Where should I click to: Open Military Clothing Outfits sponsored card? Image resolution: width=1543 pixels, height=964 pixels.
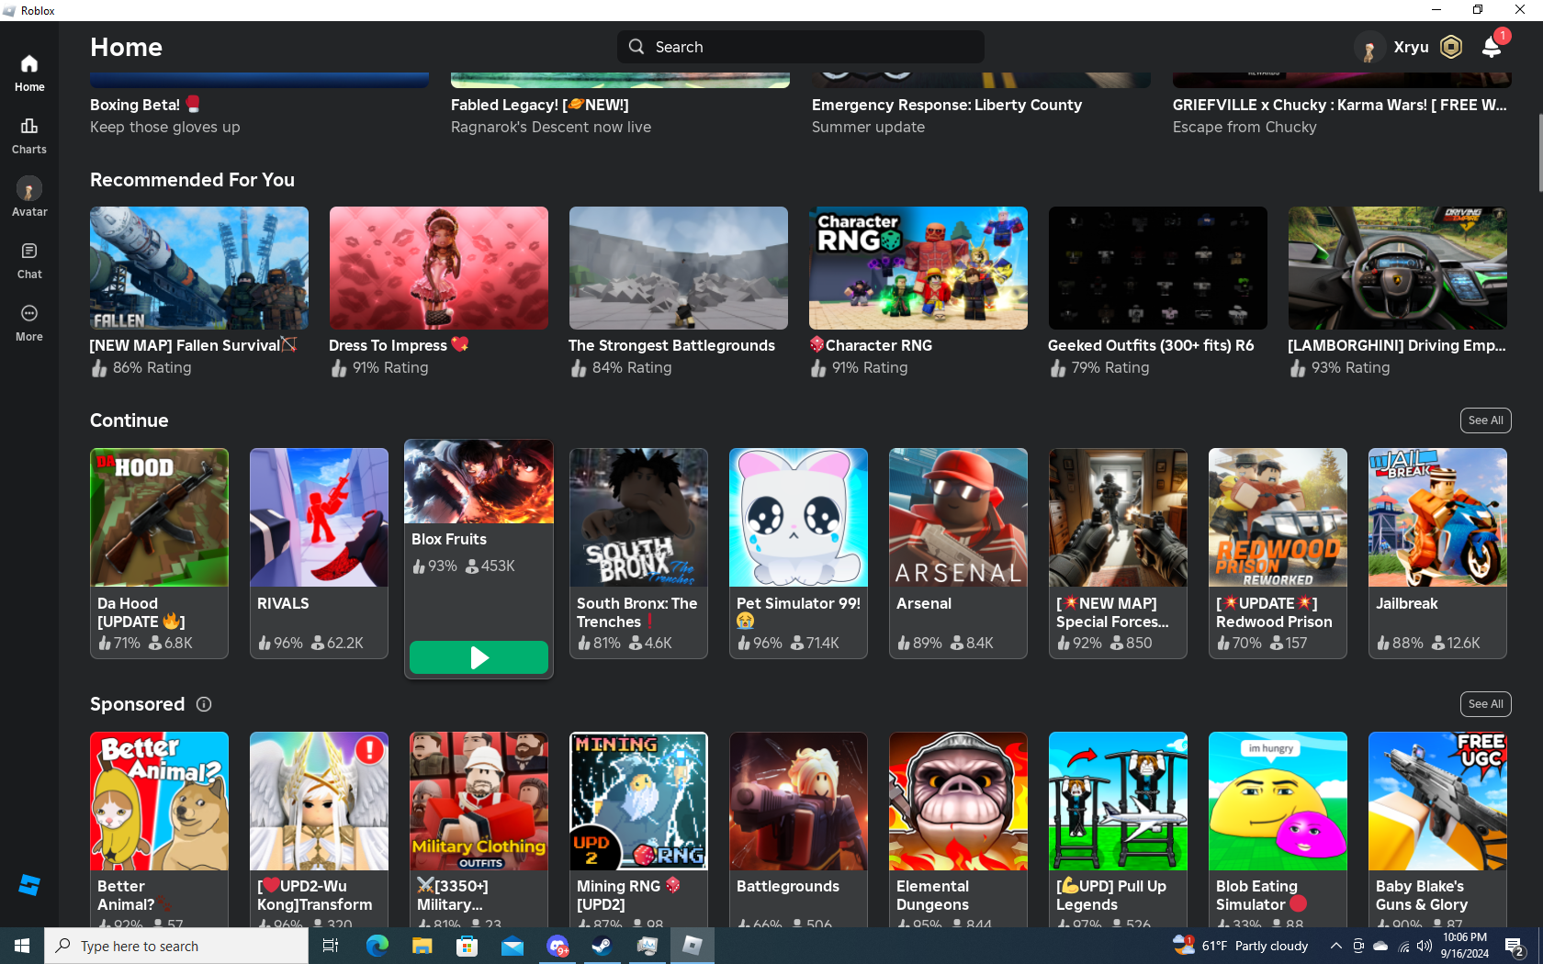479,829
